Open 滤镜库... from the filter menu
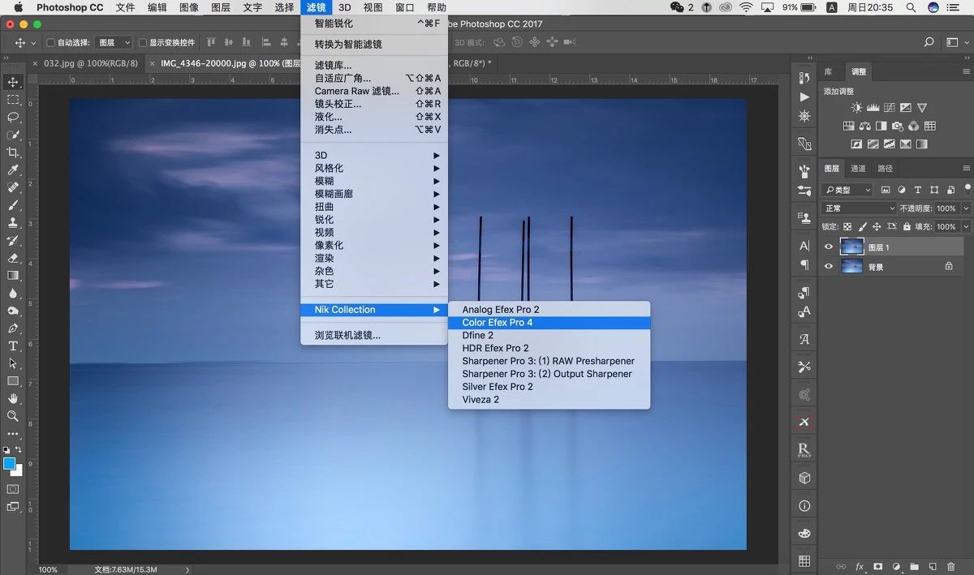Screen dimensions: 974x575 click(x=333, y=65)
